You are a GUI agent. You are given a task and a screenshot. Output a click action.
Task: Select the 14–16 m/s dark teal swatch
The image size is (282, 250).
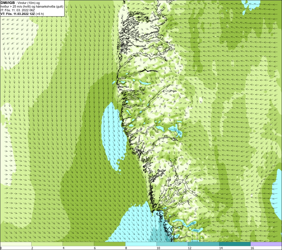point(235,244)
